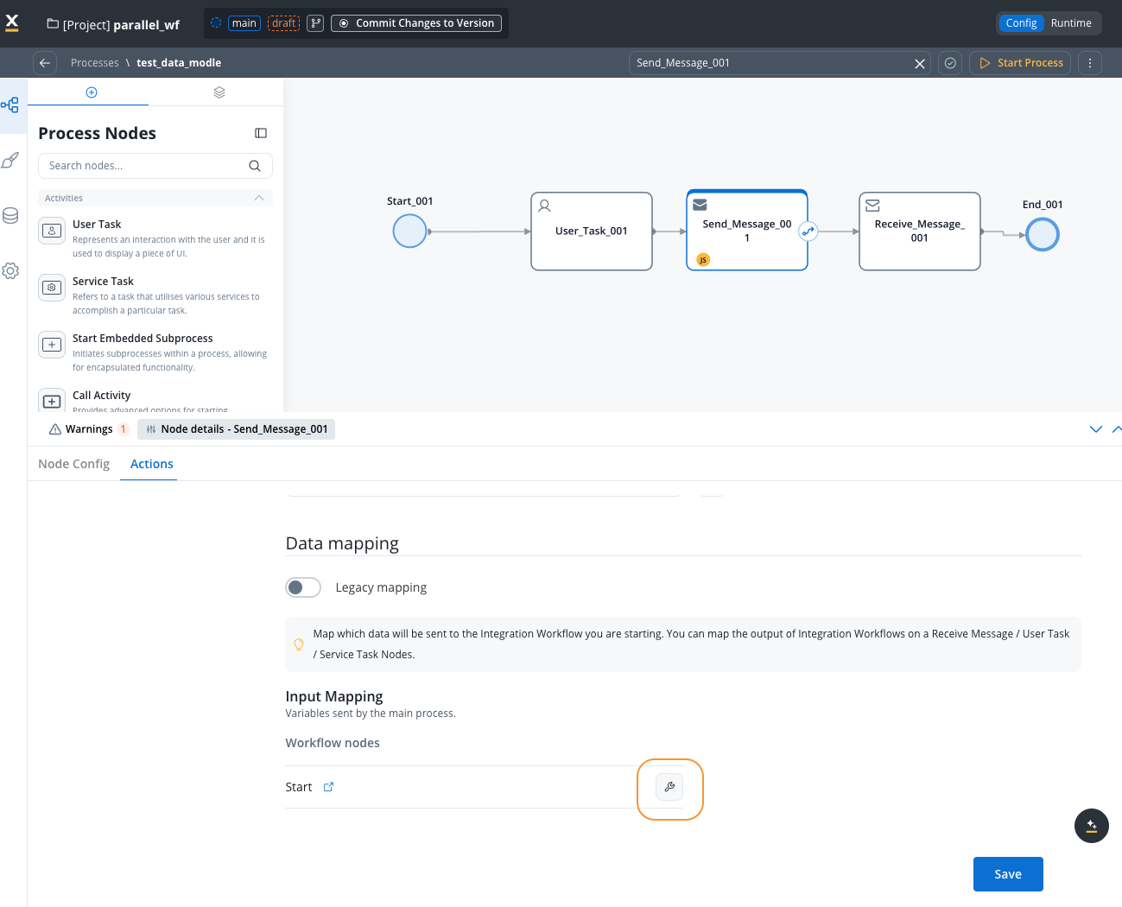
Task: Click the wrench icon for Start mapping
Action: (x=669, y=787)
